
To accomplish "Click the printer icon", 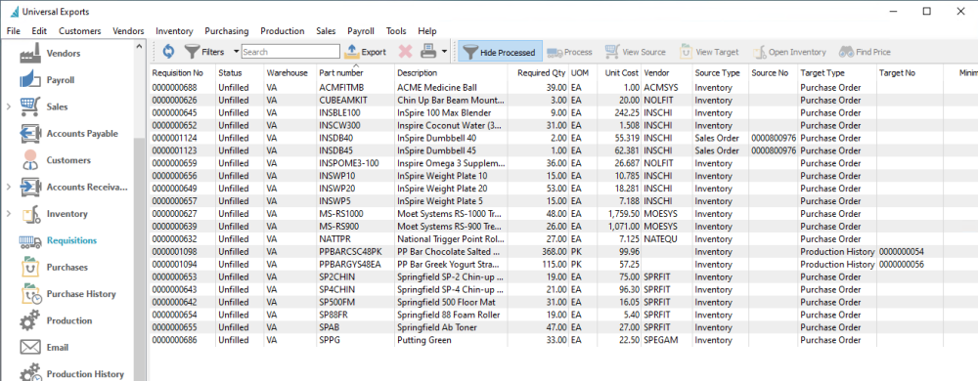I will point(428,52).
